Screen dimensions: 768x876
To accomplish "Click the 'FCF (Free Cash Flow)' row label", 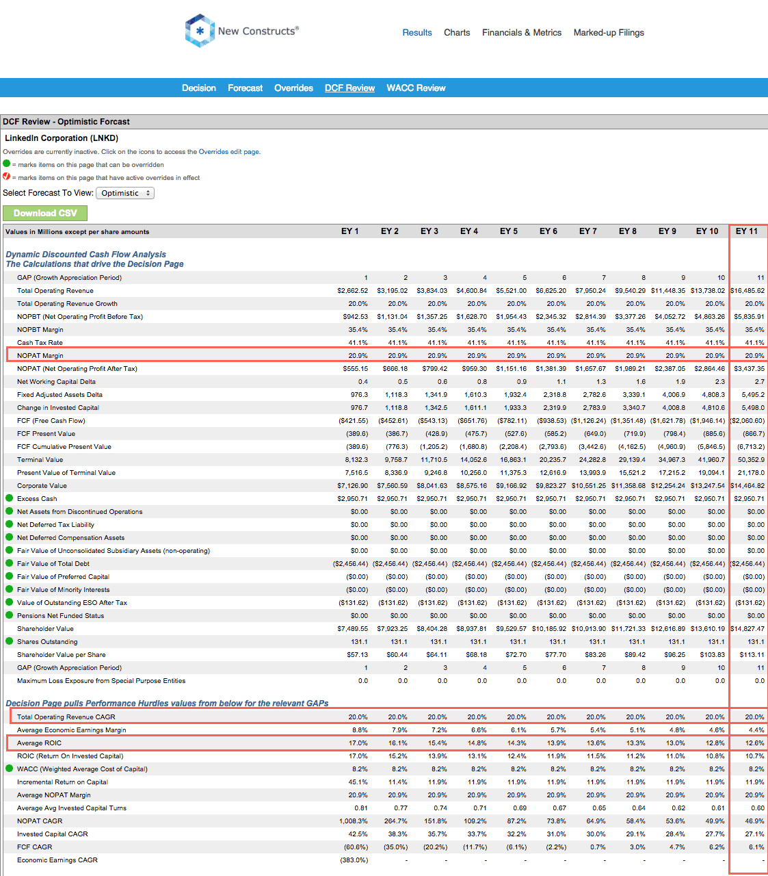I will (x=51, y=421).
